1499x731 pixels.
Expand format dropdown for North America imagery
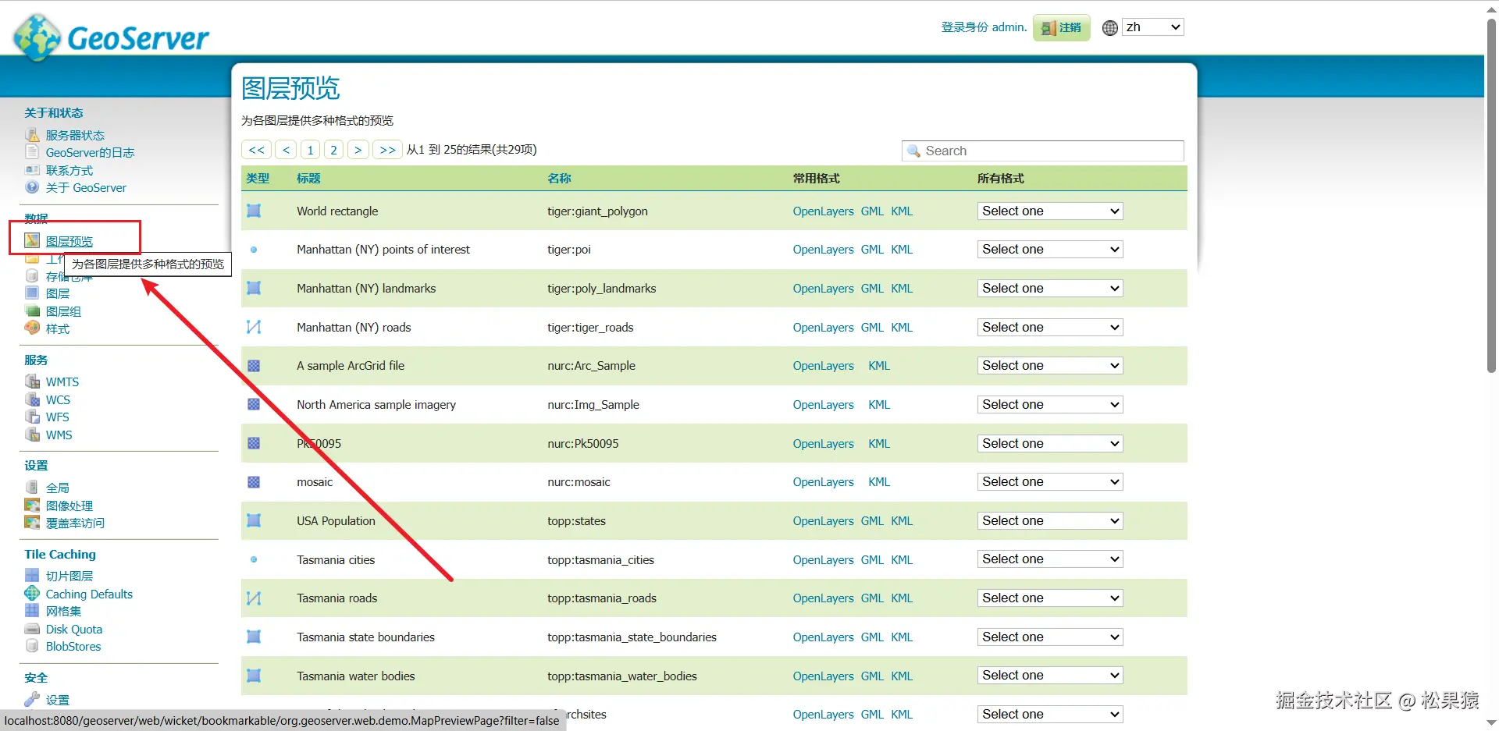(x=1050, y=404)
